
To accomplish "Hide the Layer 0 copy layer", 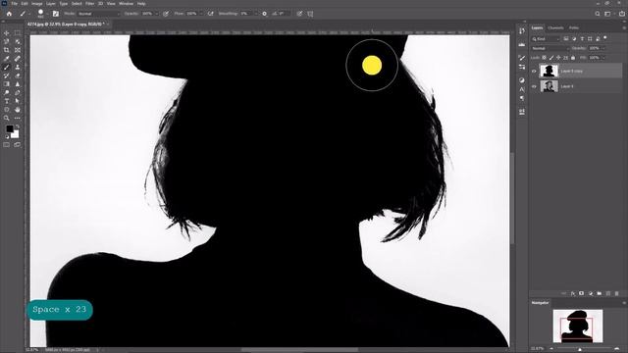I will pos(534,72).
